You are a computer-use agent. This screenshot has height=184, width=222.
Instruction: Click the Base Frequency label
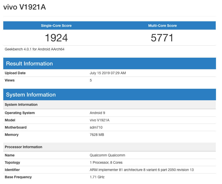click(x=18, y=177)
